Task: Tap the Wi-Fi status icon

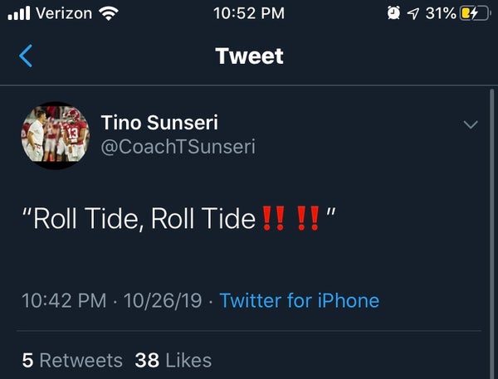Action: [x=108, y=13]
